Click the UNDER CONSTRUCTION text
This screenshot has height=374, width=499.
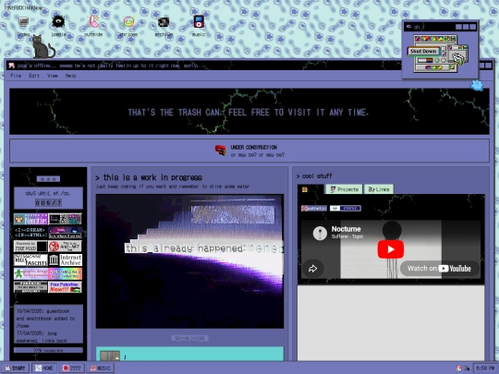click(x=253, y=147)
